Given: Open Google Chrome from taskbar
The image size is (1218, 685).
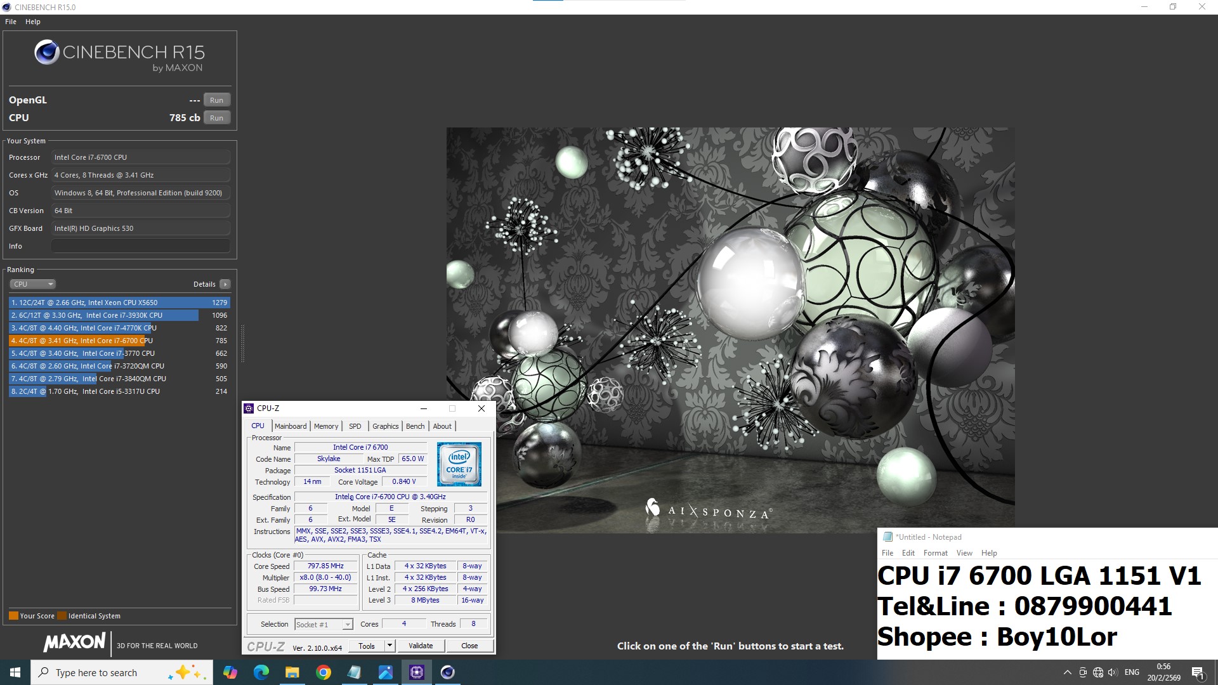Looking at the screenshot, I should point(323,672).
